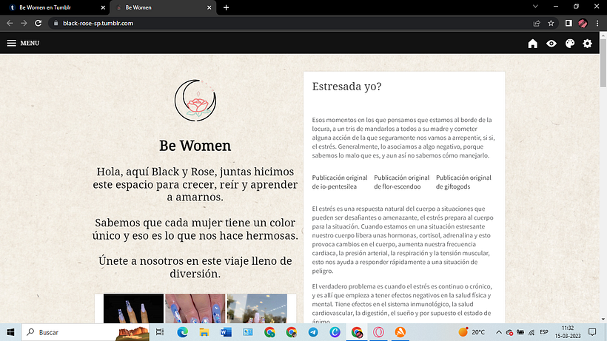The image size is (607, 341).
Task: Toggle the browser side panel
Action: pos(569,23)
